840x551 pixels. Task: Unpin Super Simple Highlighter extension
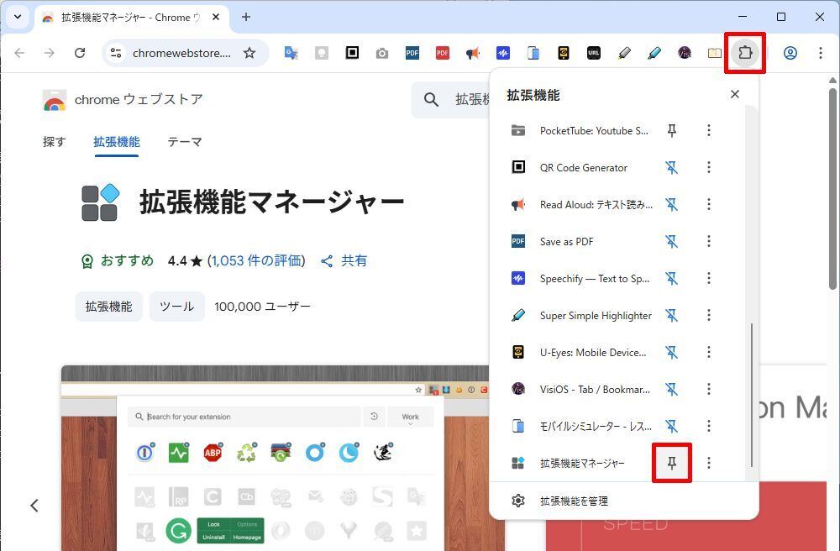coord(672,315)
